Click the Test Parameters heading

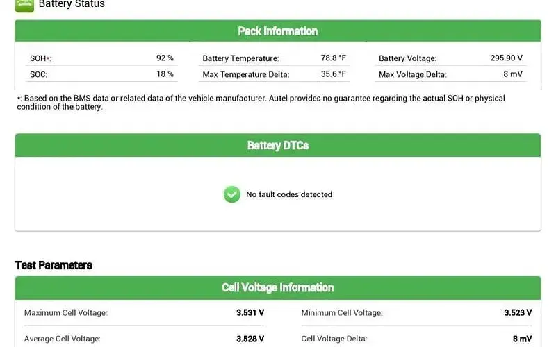[54, 265]
